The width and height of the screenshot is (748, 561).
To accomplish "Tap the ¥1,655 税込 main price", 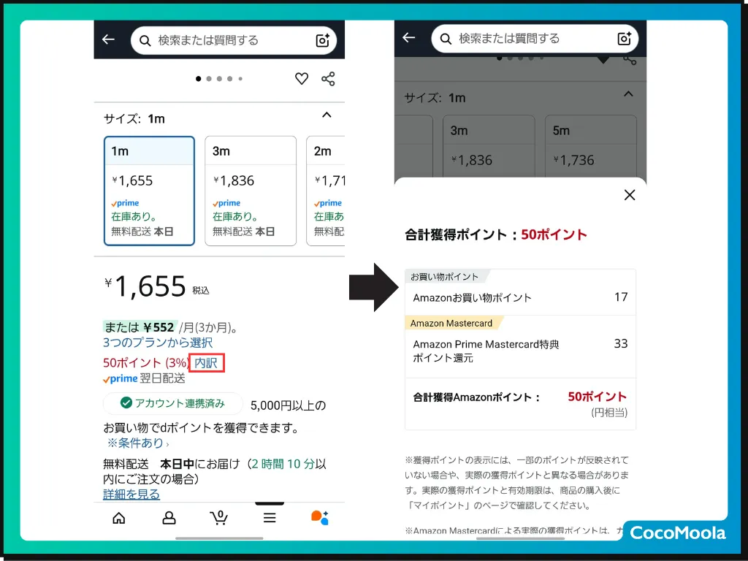I will (x=156, y=286).
